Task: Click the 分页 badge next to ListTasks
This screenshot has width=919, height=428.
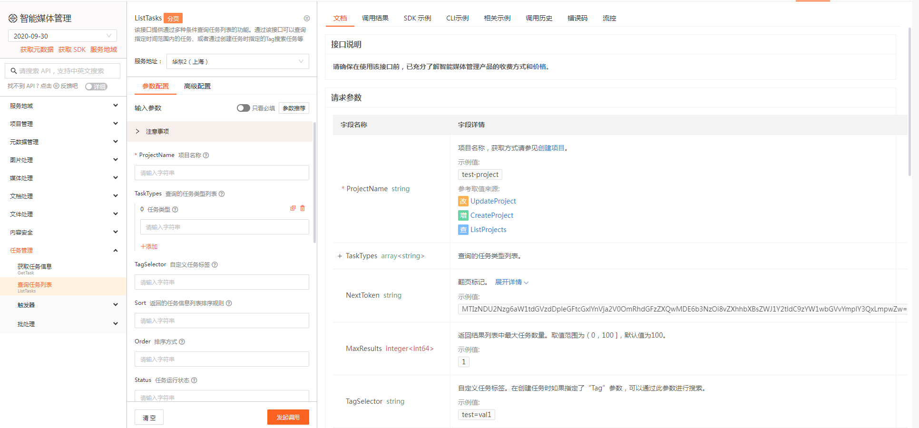Action: 173,18
